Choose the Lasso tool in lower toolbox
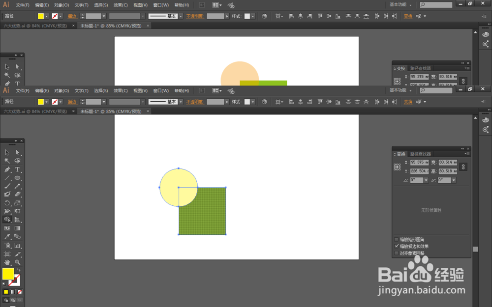Screen dimensions: 492x307 (18, 161)
